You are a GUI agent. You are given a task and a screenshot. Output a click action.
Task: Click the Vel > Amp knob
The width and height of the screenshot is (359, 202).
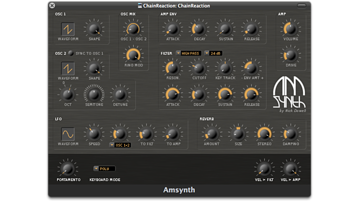(x=290, y=169)
